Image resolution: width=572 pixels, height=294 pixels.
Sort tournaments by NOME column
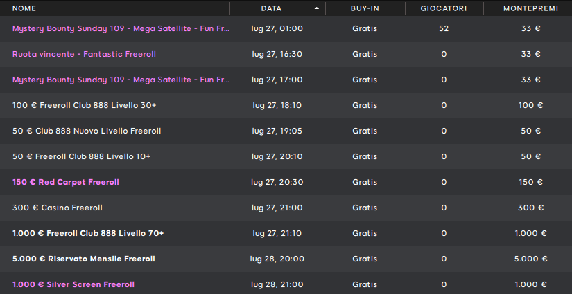[24, 8]
